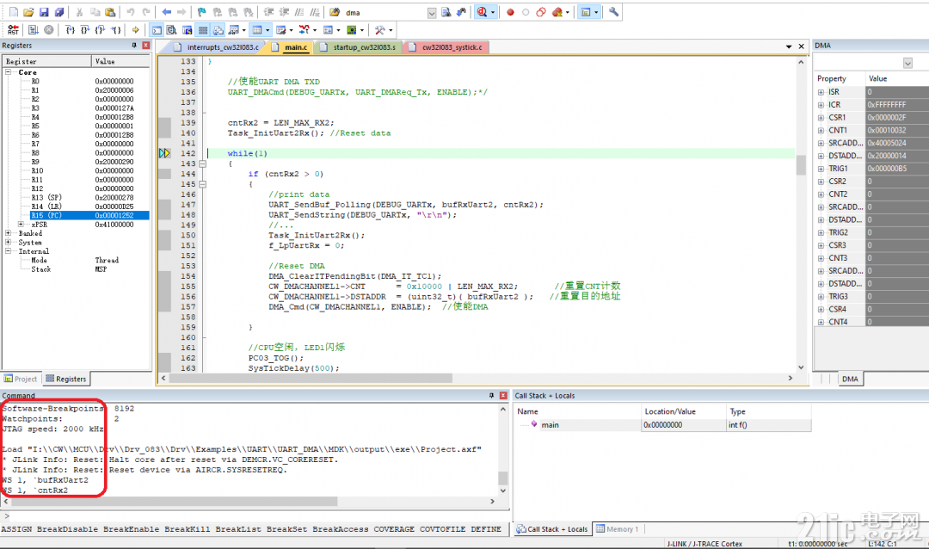
Task: Toggle the Registers window display
Action: click(x=203, y=29)
